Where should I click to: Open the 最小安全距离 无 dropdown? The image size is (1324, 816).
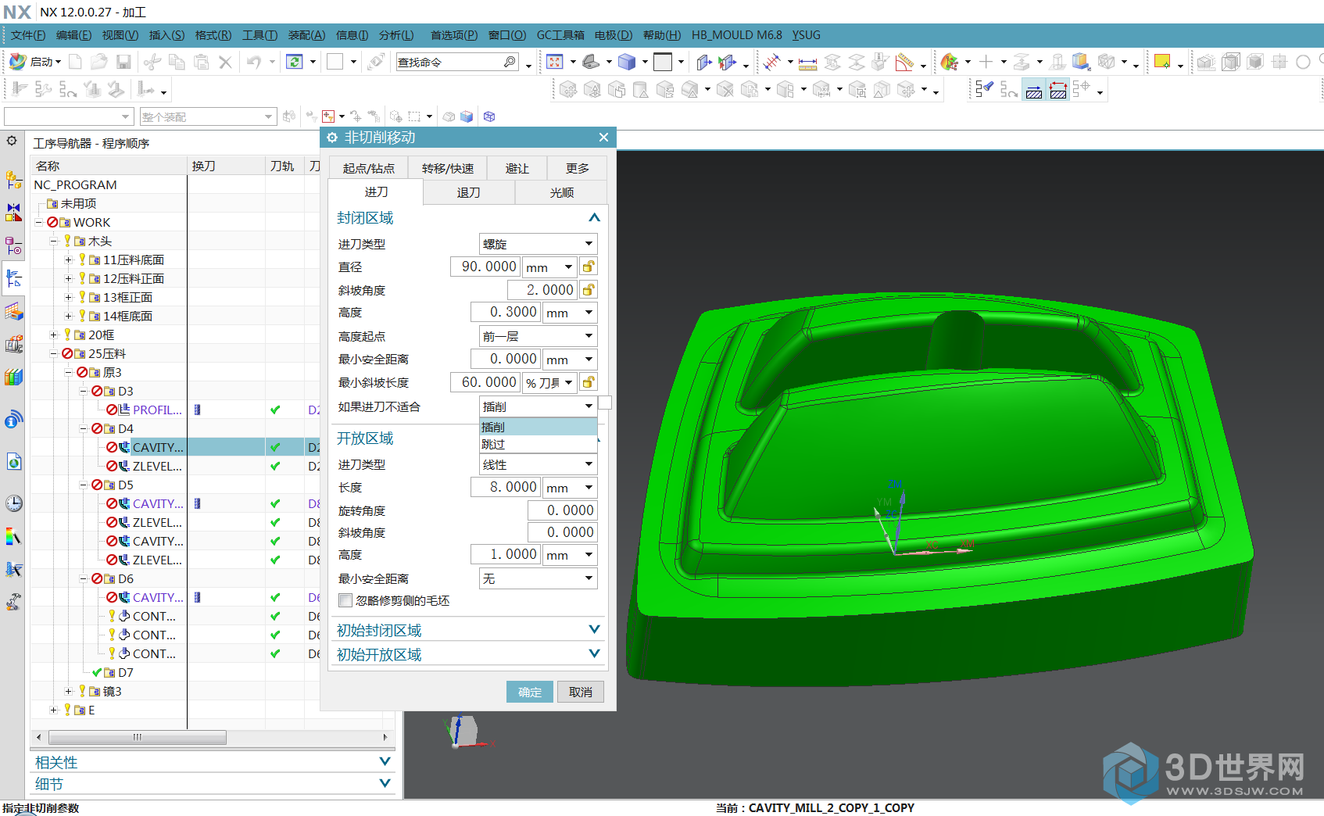(538, 578)
